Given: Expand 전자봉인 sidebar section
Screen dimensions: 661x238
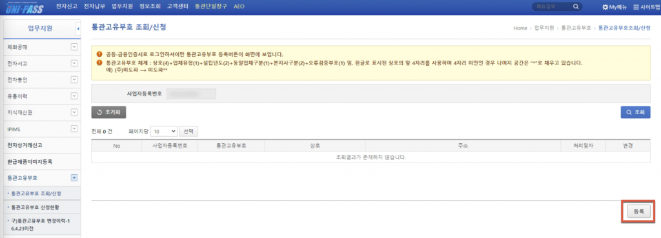Looking at the screenshot, I should (74, 79).
